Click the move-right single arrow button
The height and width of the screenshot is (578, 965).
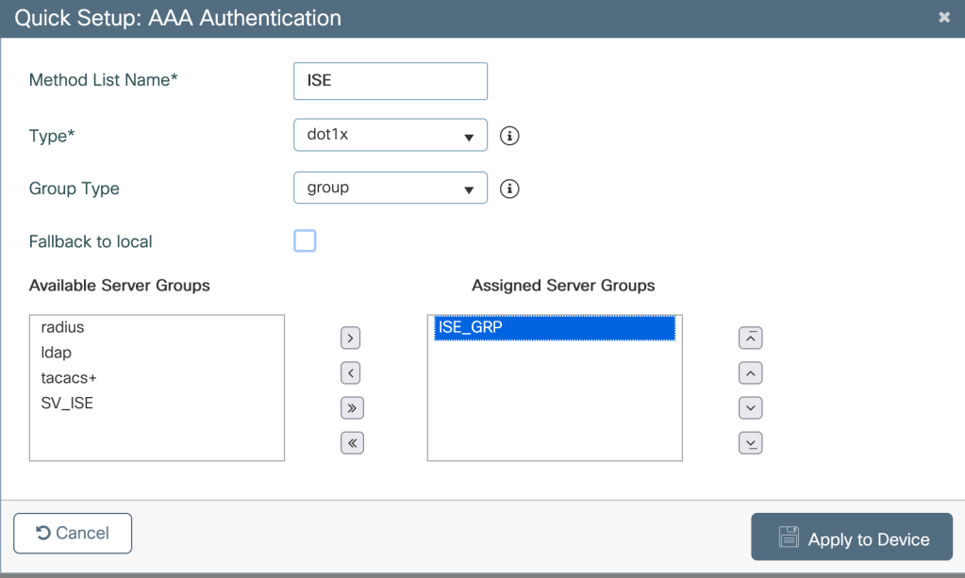(x=351, y=338)
